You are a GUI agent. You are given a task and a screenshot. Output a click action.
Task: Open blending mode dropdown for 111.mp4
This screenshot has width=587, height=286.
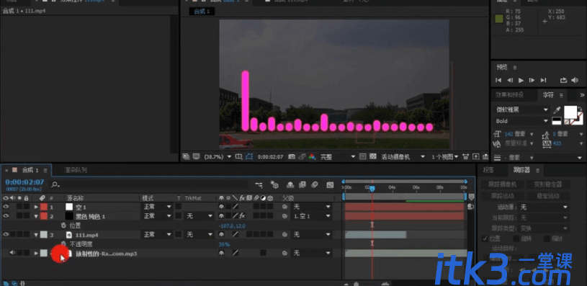(x=157, y=235)
